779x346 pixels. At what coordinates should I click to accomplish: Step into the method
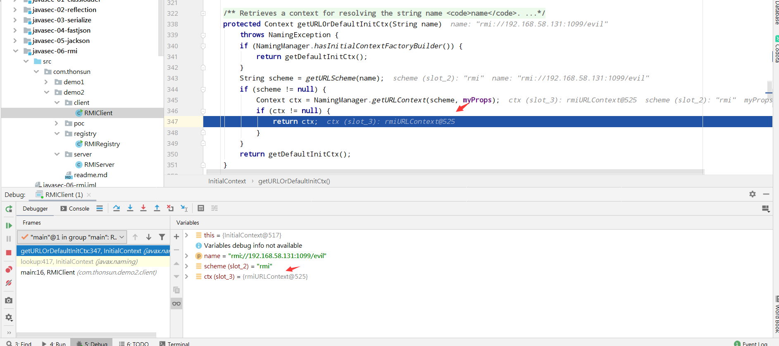pyautogui.click(x=130, y=209)
